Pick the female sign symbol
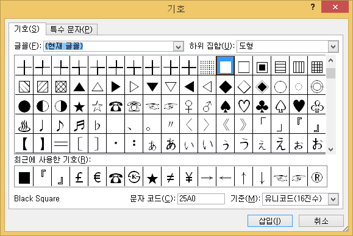This screenshot has width=353, height=236. 189,106
